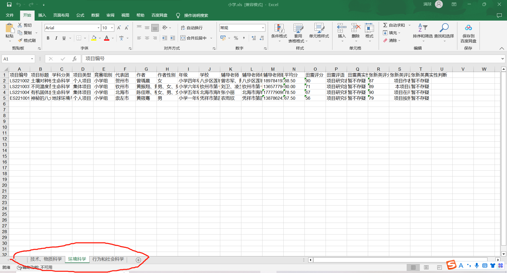Screen dimensions: 507x273
Task: Add a new sheet with plus icon
Action: click(x=138, y=260)
